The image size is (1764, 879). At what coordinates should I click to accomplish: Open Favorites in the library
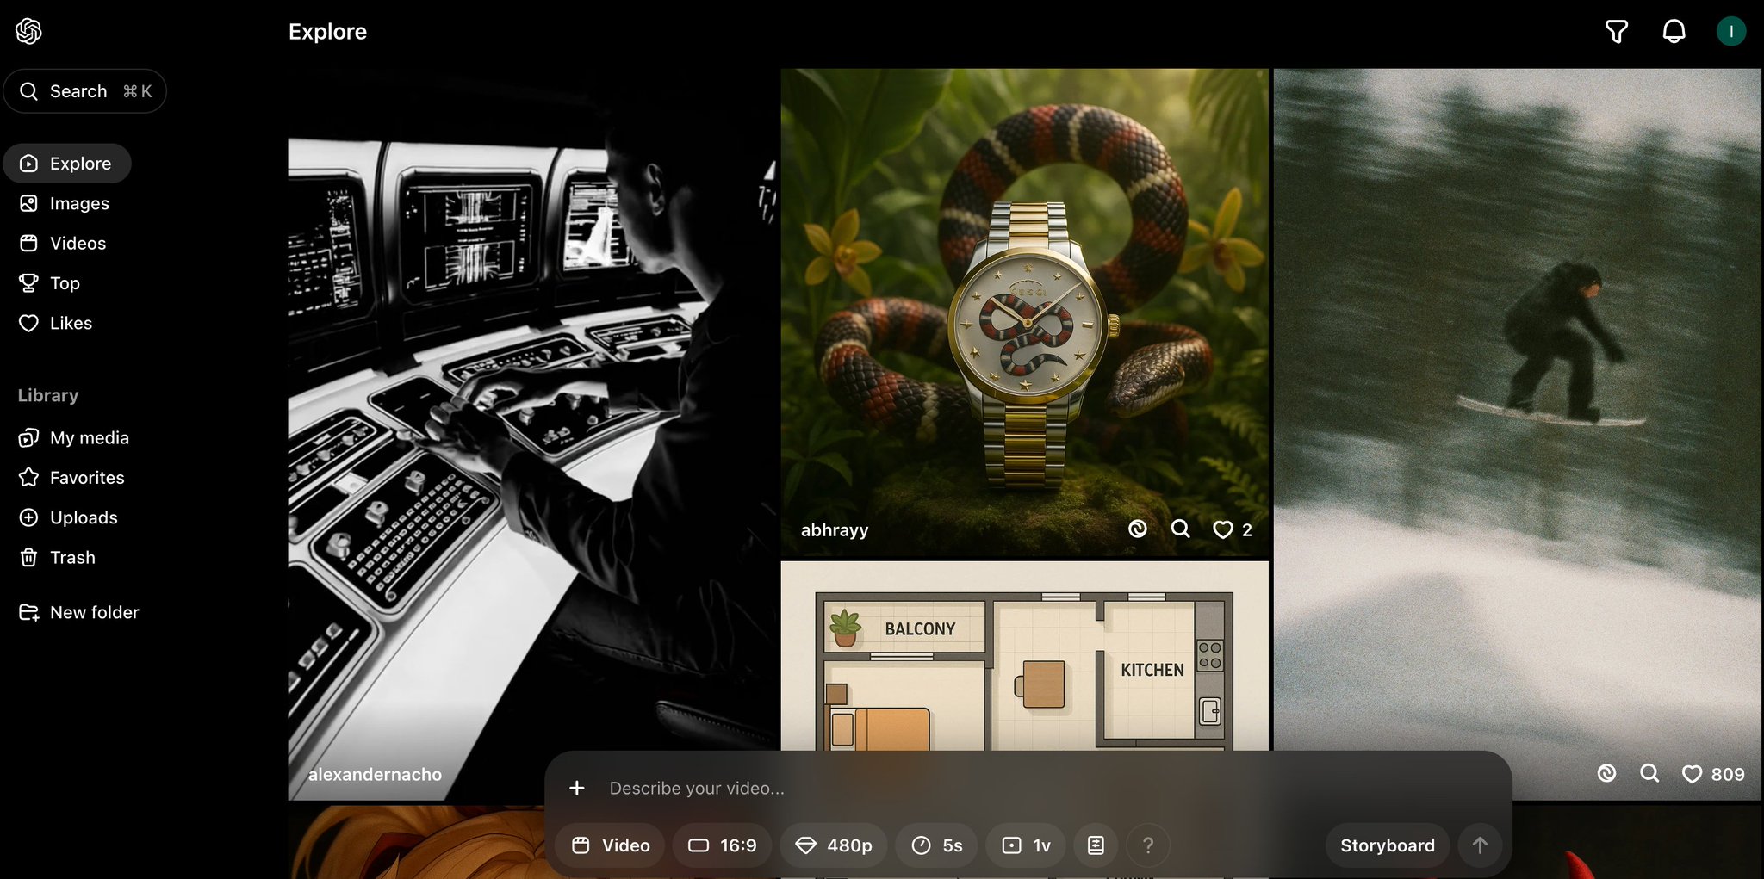71,477
